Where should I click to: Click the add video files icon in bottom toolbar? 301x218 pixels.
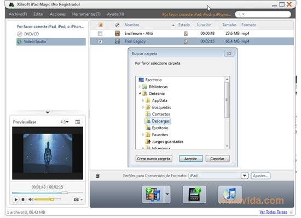pos(153,194)
